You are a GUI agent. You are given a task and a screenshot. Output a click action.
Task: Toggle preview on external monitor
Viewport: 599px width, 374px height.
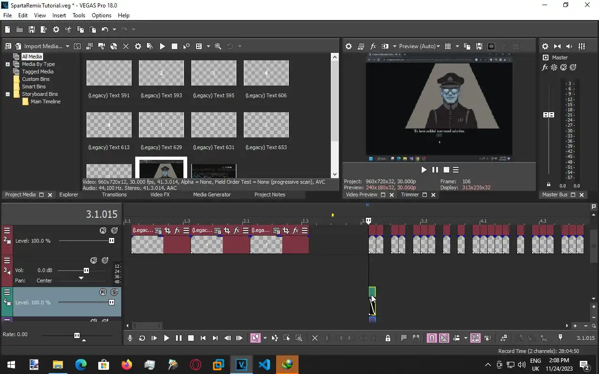click(x=361, y=46)
